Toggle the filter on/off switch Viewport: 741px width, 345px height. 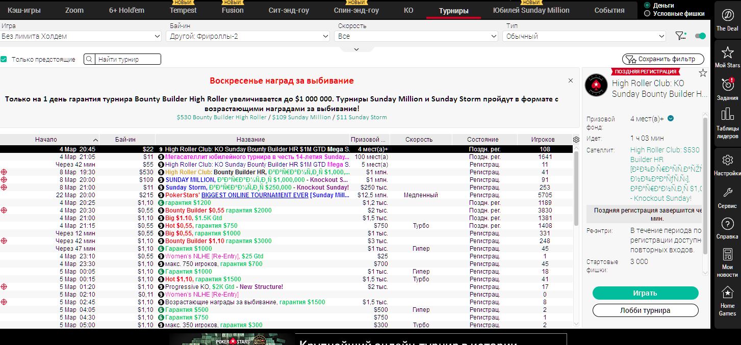(700, 36)
